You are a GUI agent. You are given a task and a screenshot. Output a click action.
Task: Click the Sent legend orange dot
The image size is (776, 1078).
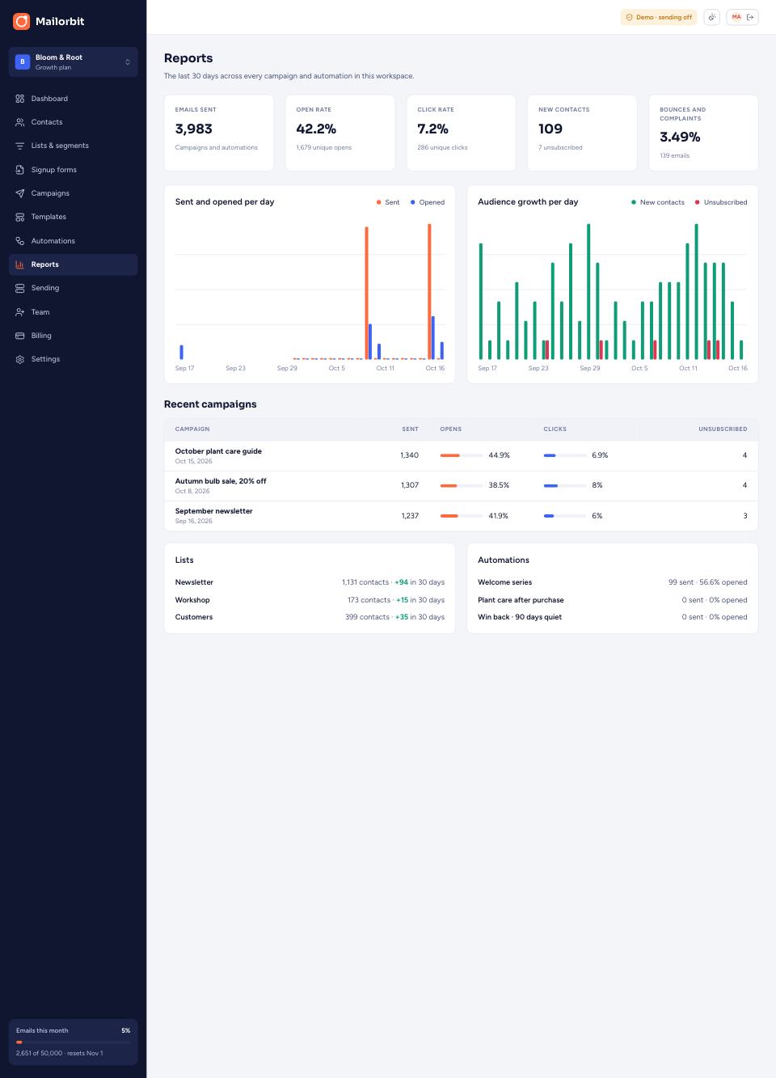[378, 202]
